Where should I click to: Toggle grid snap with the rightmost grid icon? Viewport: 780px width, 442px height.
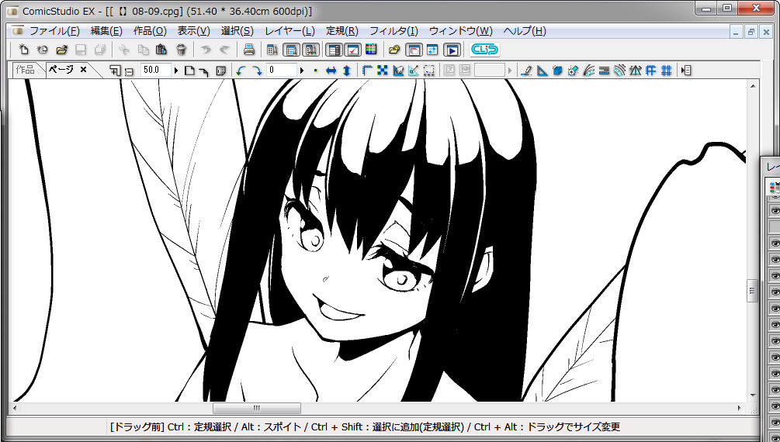tap(667, 71)
